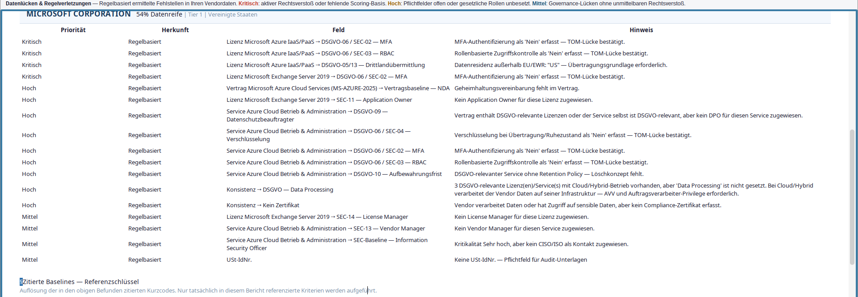This screenshot has width=858, height=297.
Task: Click the Tier 1 label
Action: 195,14
